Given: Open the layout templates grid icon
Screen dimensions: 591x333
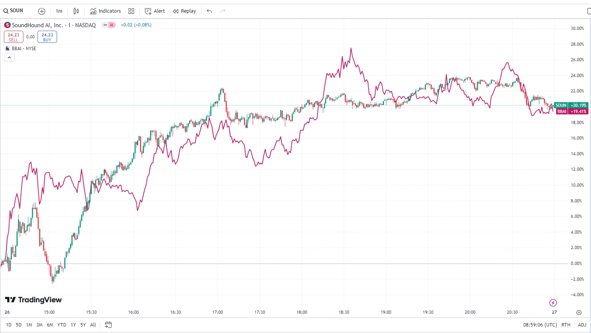Looking at the screenshot, I should point(131,11).
